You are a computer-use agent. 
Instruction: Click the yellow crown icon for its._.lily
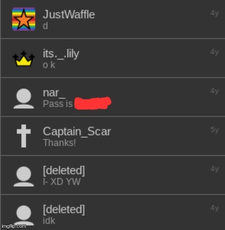[x=23, y=59]
